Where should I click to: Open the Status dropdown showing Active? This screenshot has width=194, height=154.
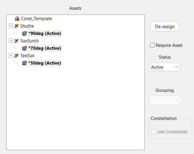[x=165, y=67]
